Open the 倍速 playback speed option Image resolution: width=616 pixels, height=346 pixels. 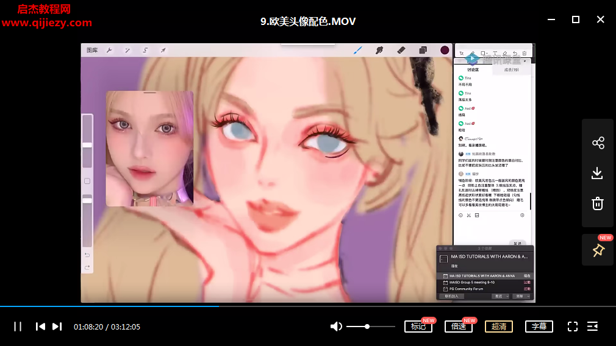click(x=459, y=327)
